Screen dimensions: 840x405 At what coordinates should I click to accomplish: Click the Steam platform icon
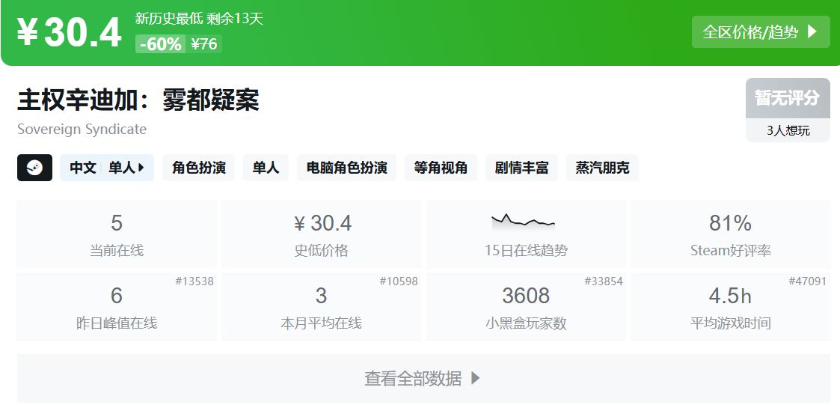35,168
